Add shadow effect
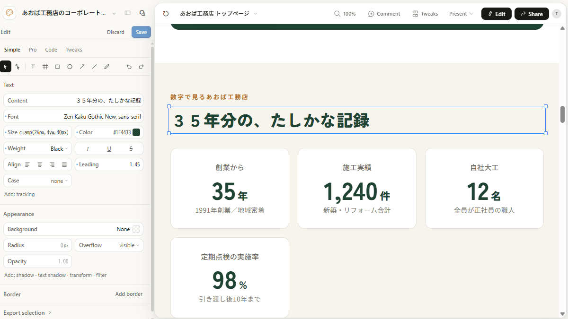Viewport: 568px width, 319px height. (25, 275)
